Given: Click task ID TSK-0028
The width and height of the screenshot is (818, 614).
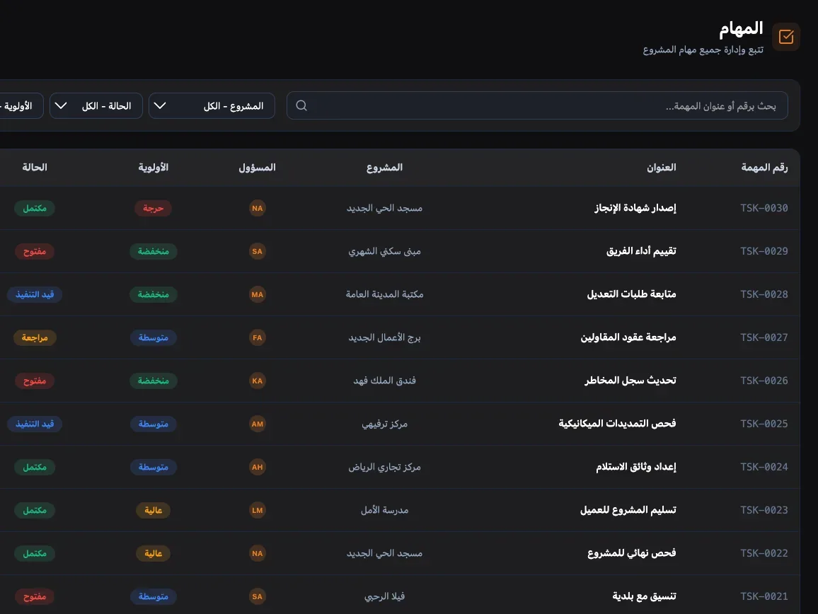Looking at the screenshot, I should coord(764,294).
